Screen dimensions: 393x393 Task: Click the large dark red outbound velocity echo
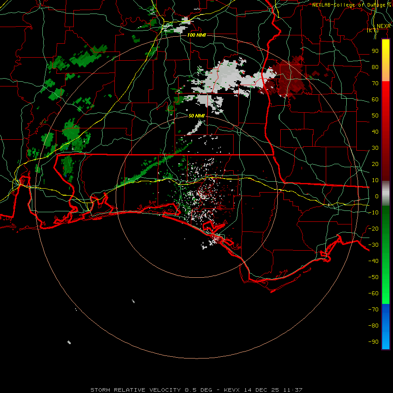(x=291, y=78)
